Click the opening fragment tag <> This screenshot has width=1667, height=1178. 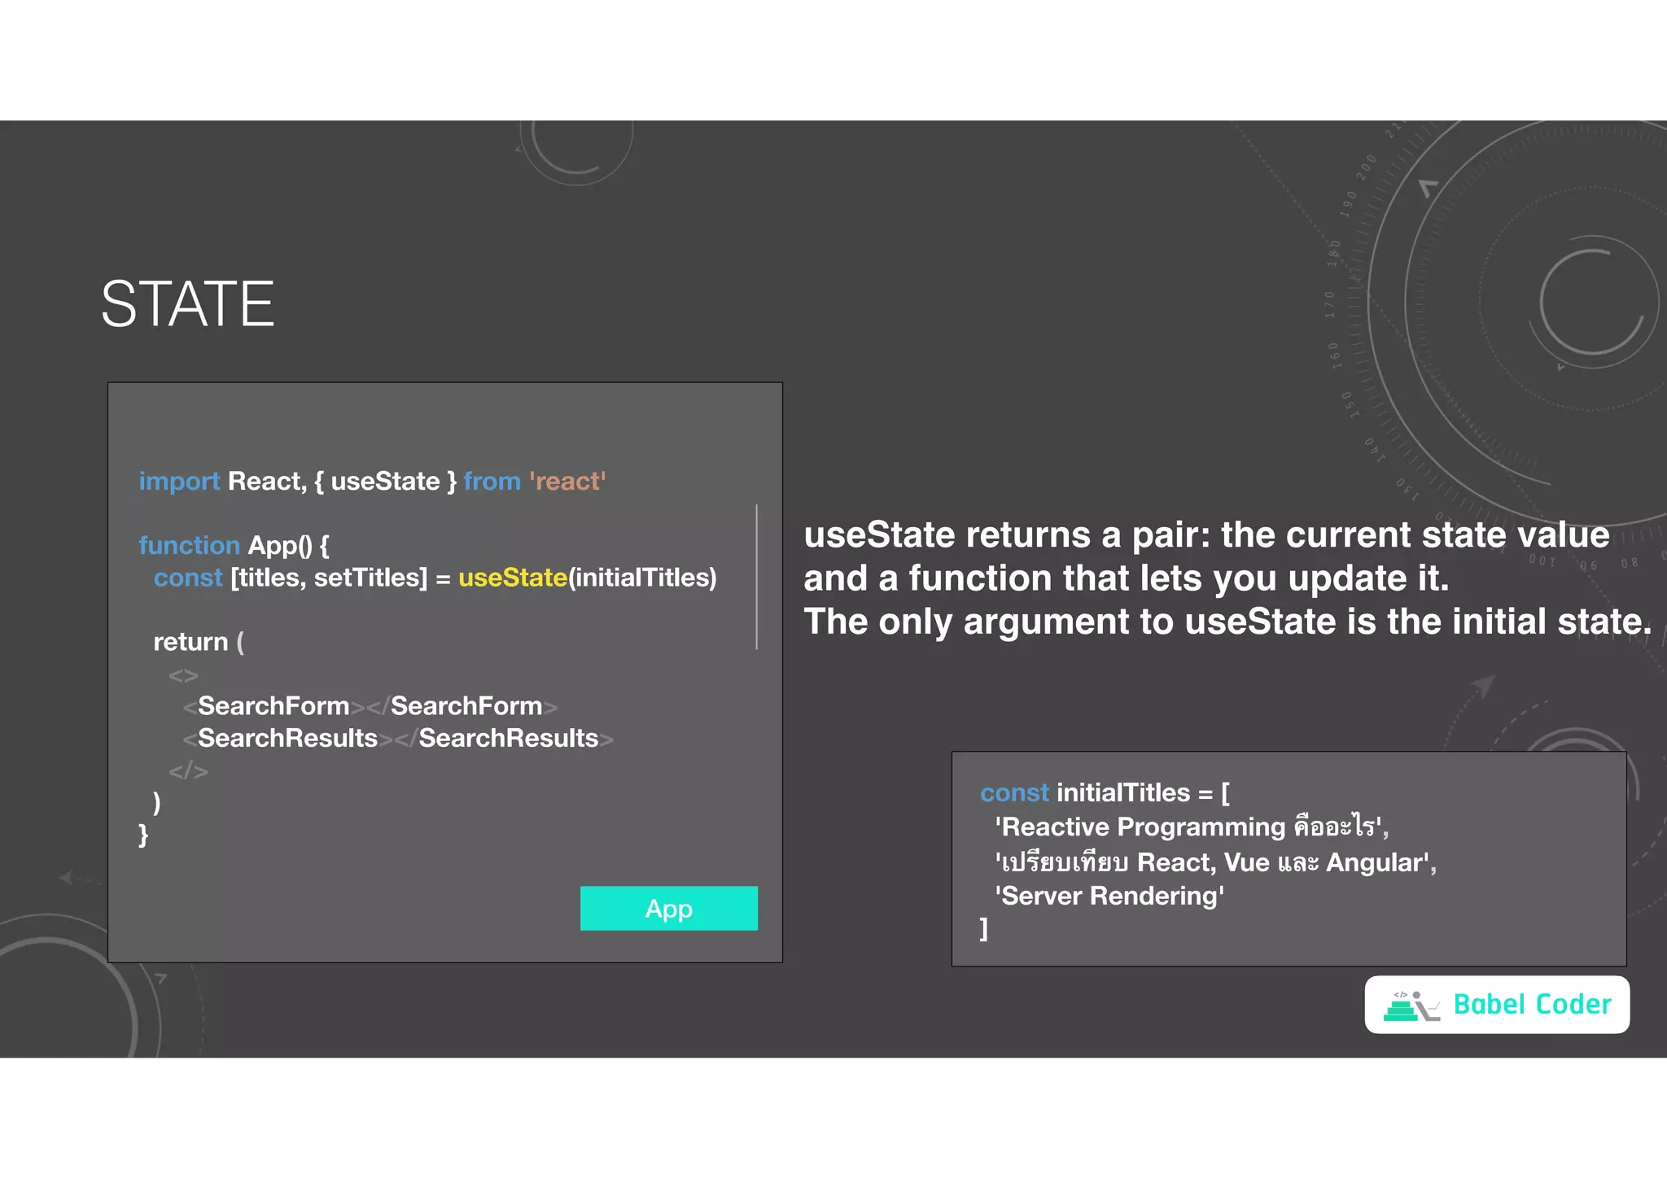pos(183,675)
